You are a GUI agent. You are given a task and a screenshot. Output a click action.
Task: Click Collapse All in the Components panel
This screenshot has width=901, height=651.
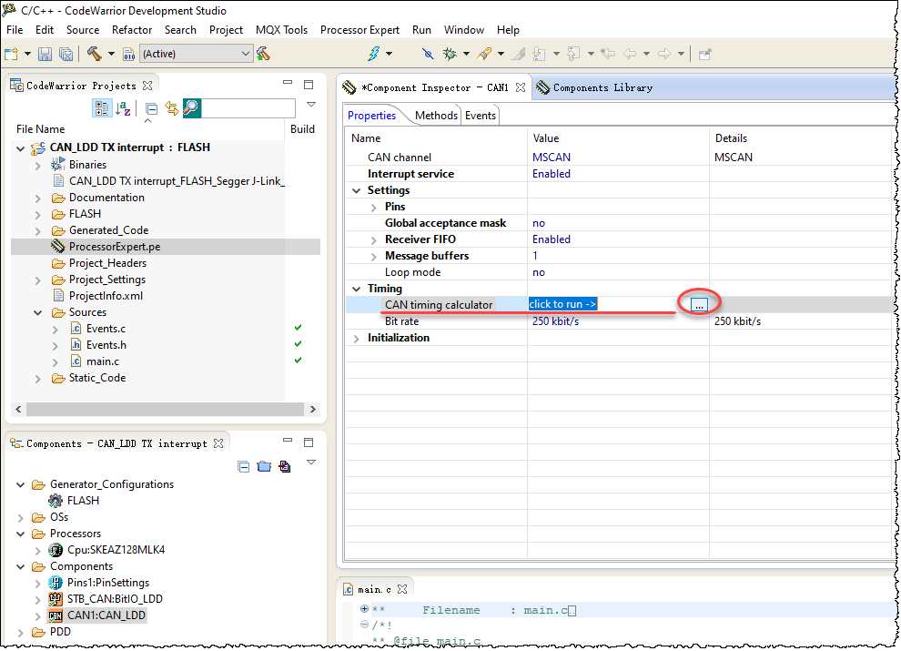pyautogui.click(x=244, y=466)
